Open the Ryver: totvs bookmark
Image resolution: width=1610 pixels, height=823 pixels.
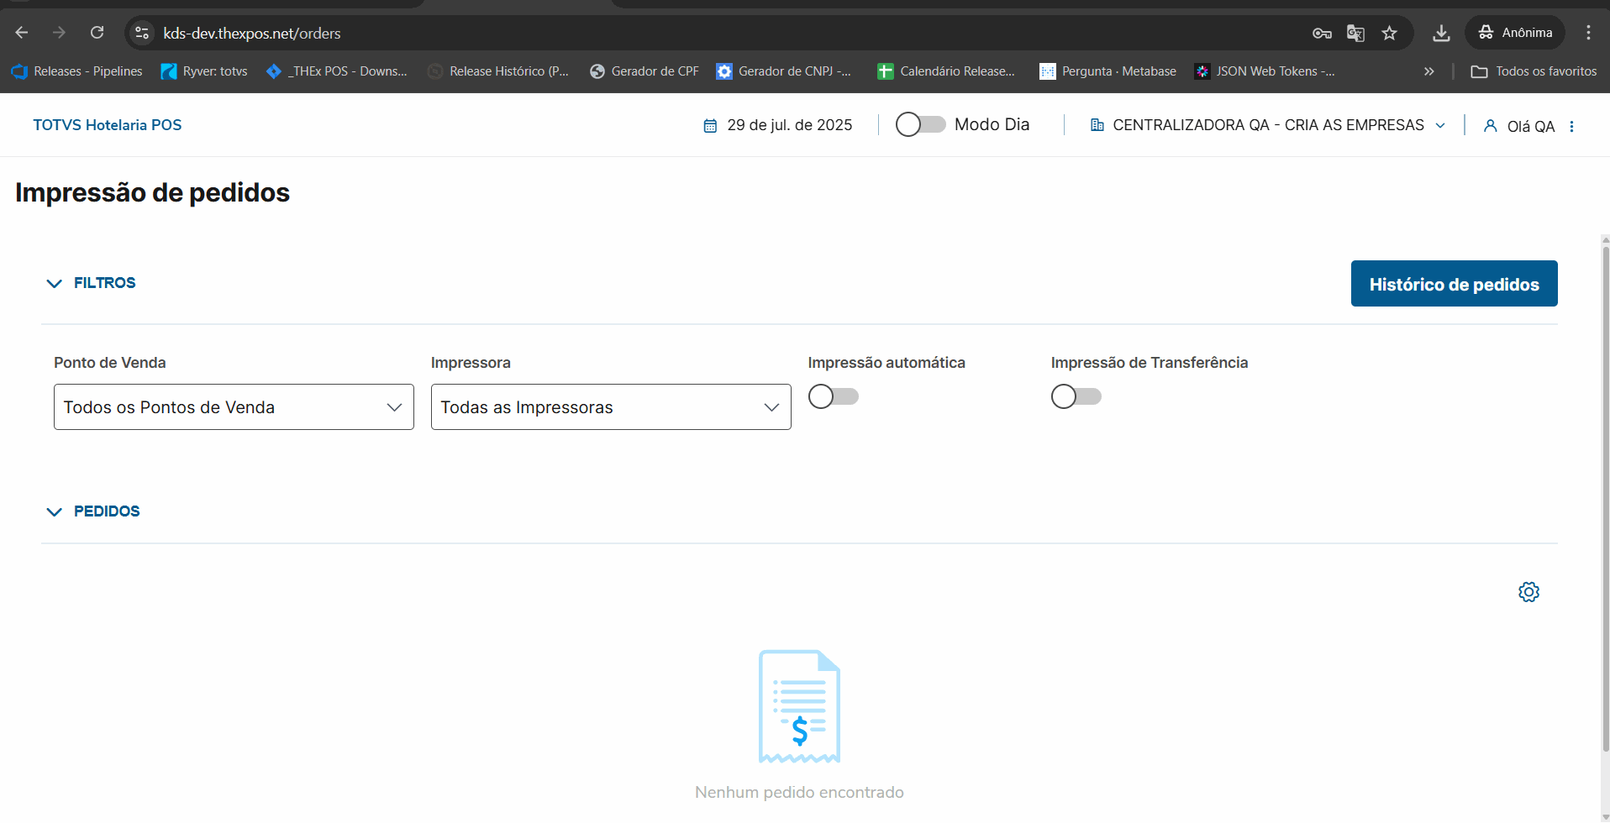tap(204, 71)
